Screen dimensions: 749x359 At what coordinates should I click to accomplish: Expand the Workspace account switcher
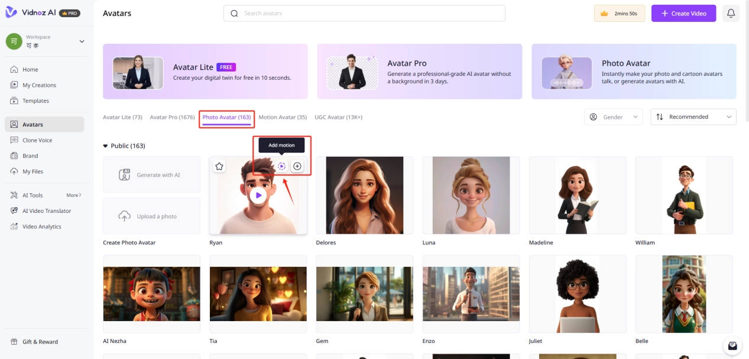point(82,41)
